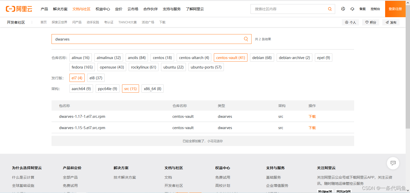Toggle the debian-archive (2) filter
The image size is (410, 193).
pyautogui.click(x=294, y=57)
